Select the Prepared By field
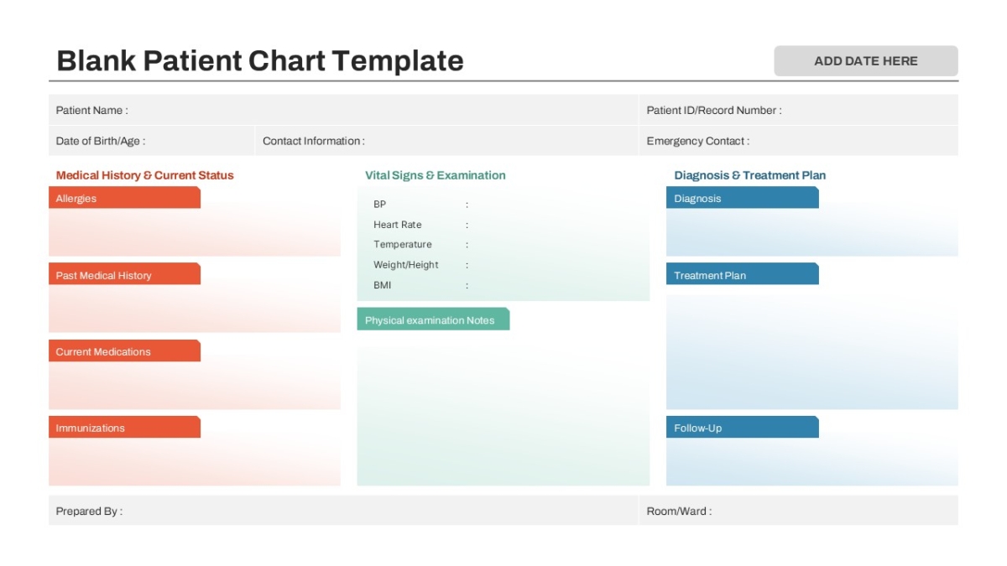Image resolution: width=1007 pixels, height=566 pixels. coord(343,511)
